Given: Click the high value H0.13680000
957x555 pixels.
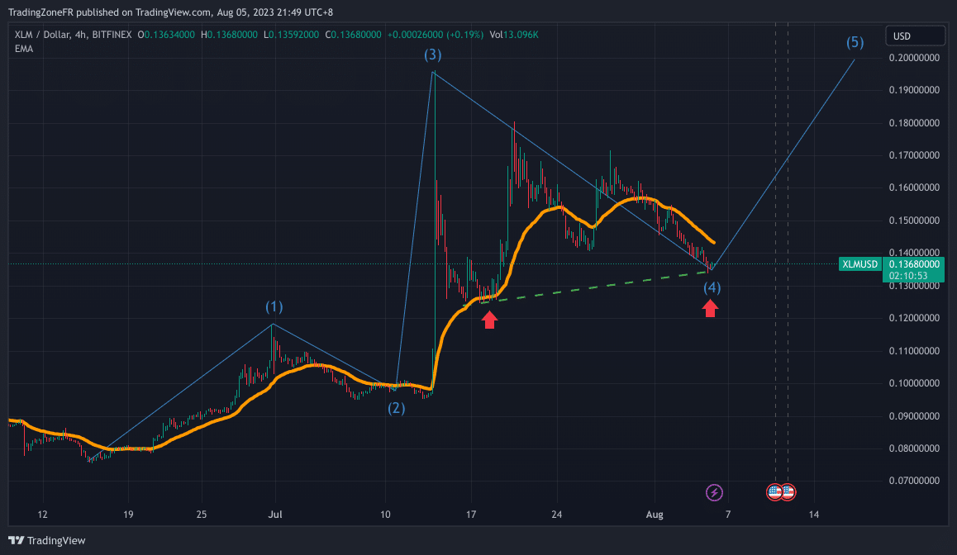Looking at the screenshot, I should (229, 35).
